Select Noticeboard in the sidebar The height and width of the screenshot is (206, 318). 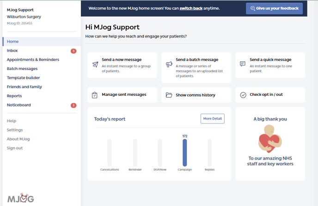click(x=19, y=105)
